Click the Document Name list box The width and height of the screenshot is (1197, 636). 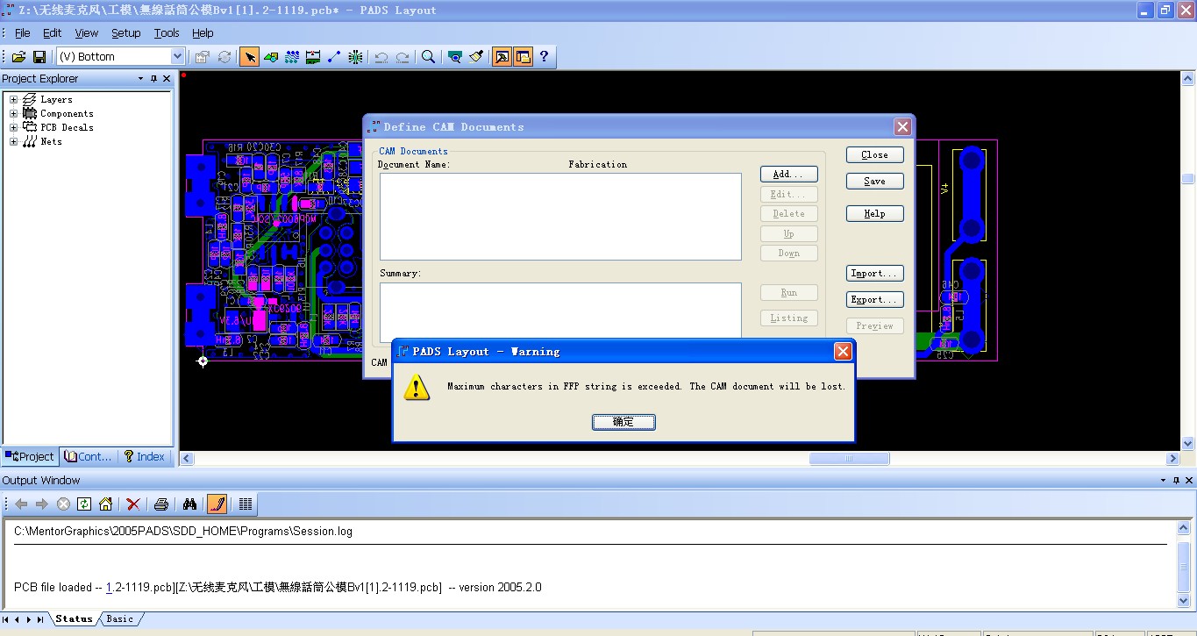click(560, 217)
